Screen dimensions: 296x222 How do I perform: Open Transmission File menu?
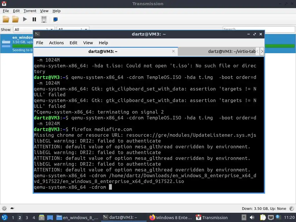[x=6, y=11]
